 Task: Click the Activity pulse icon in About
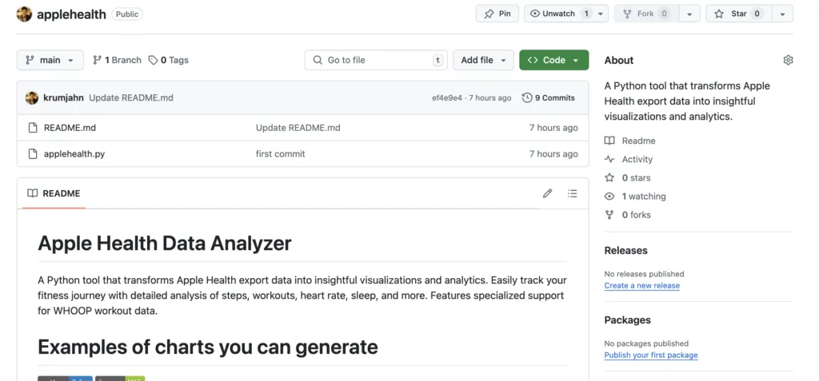click(x=610, y=159)
